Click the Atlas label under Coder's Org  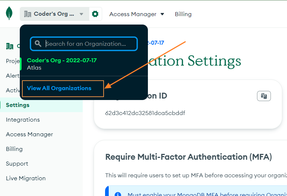[x=34, y=68]
